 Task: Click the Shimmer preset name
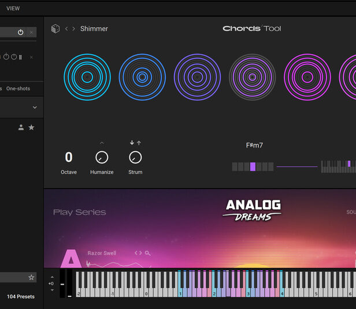coord(94,29)
